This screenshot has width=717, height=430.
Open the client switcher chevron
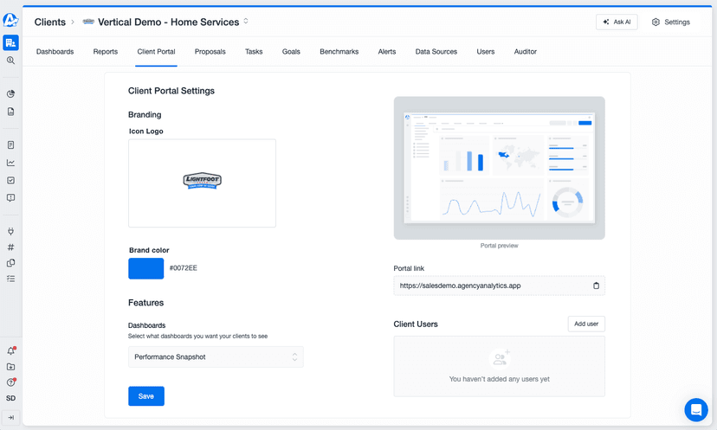pyautogui.click(x=246, y=21)
